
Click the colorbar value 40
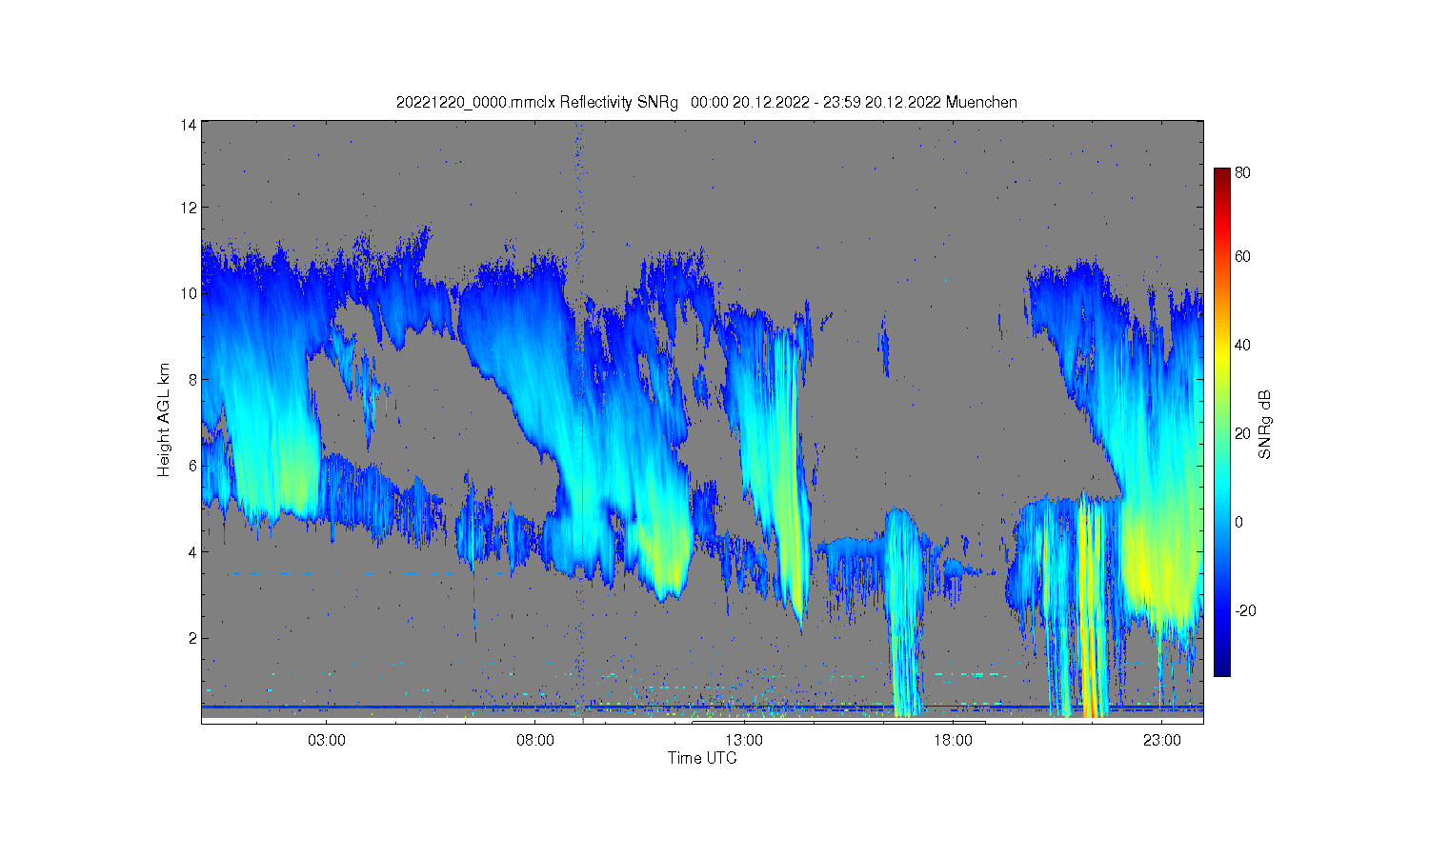1242,346
